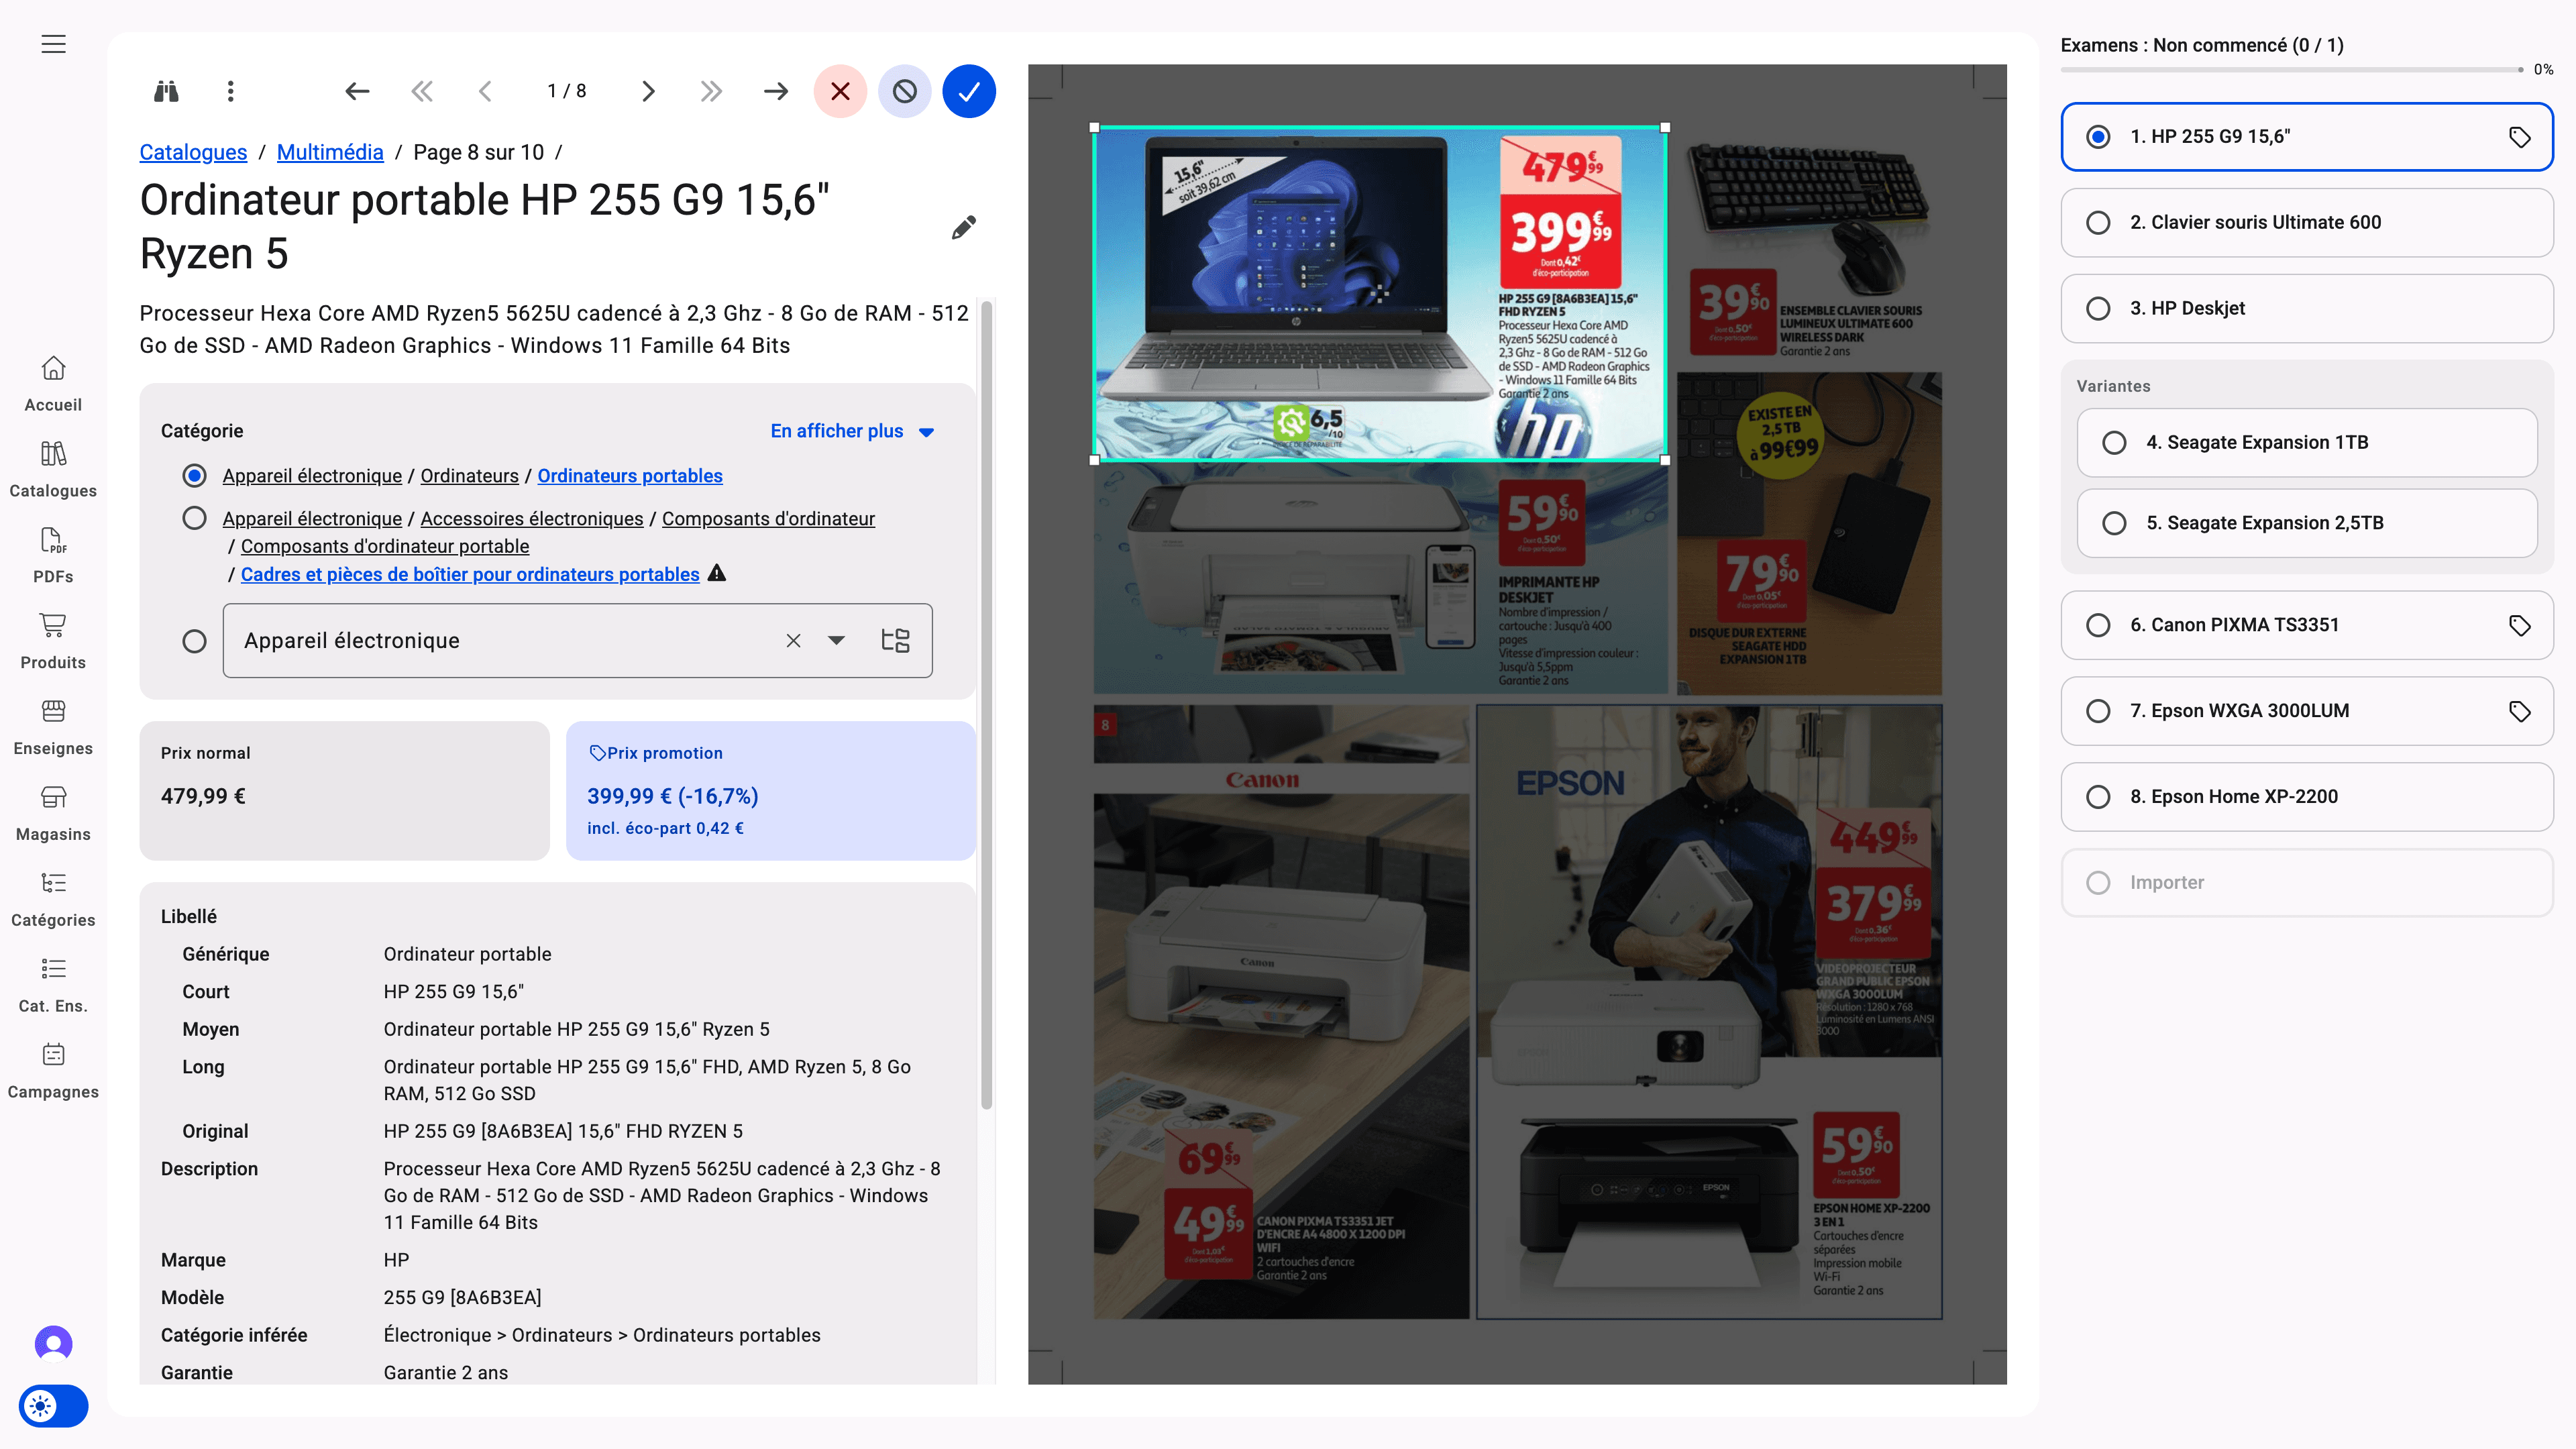
Task: Clear the Appareil électronique category field
Action: pyautogui.click(x=793, y=640)
